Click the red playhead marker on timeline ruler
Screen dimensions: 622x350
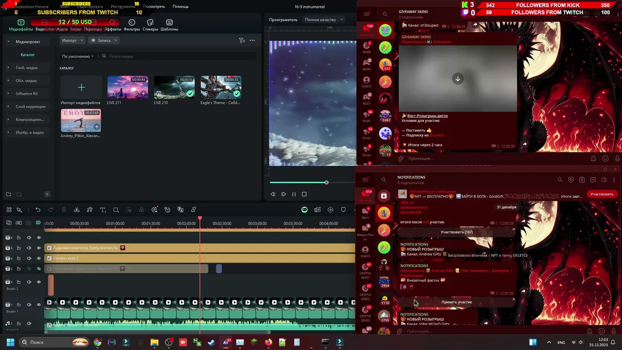[x=200, y=219]
